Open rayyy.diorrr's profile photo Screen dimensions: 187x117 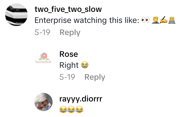(x=44, y=102)
